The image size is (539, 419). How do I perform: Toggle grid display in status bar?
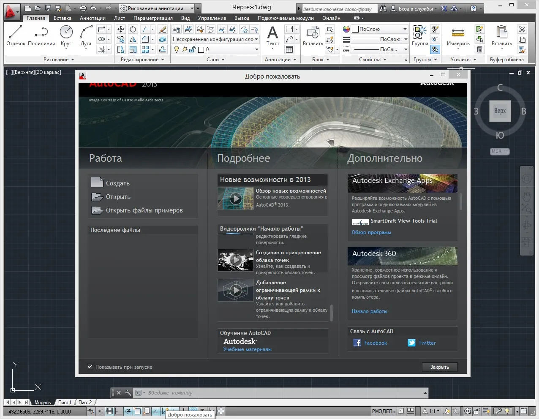(x=109, y=411)
